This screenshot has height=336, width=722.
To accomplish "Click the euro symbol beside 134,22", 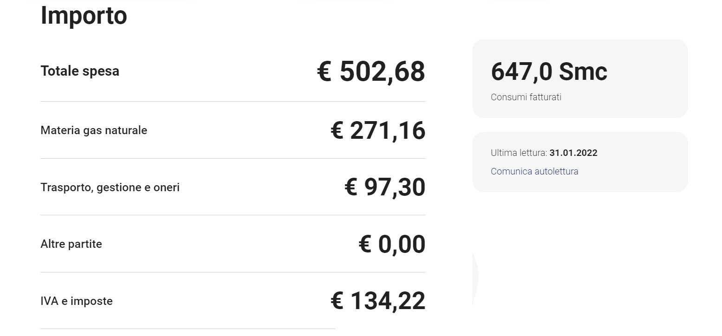I will tap(338, 301).
